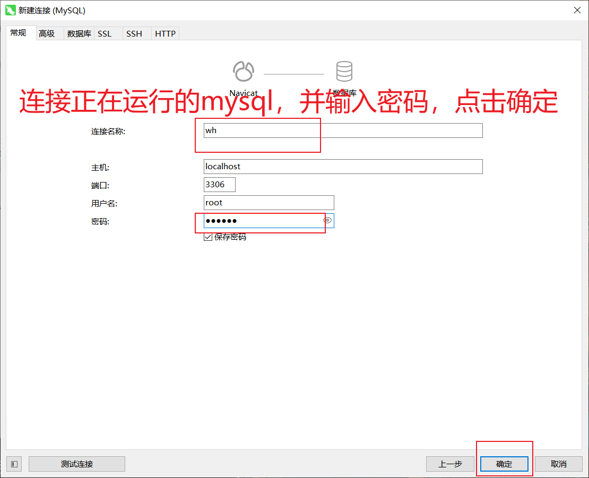Cancel the dialog with 取消

pyautogui.click(x=559, y=464)
